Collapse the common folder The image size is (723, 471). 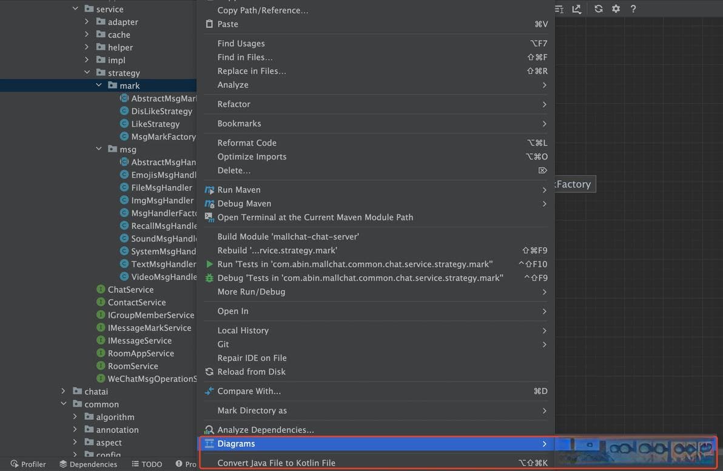click(64, 404)
